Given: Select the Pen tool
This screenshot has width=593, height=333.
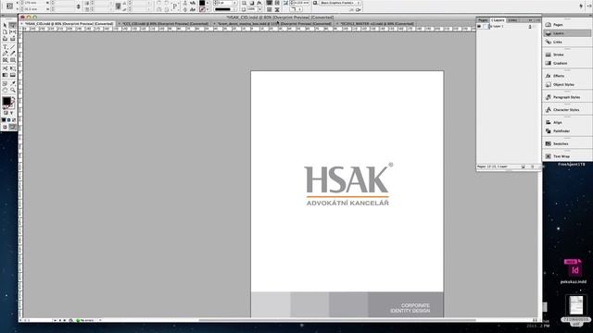Looking at the screenshot, I should coord(5,54).
